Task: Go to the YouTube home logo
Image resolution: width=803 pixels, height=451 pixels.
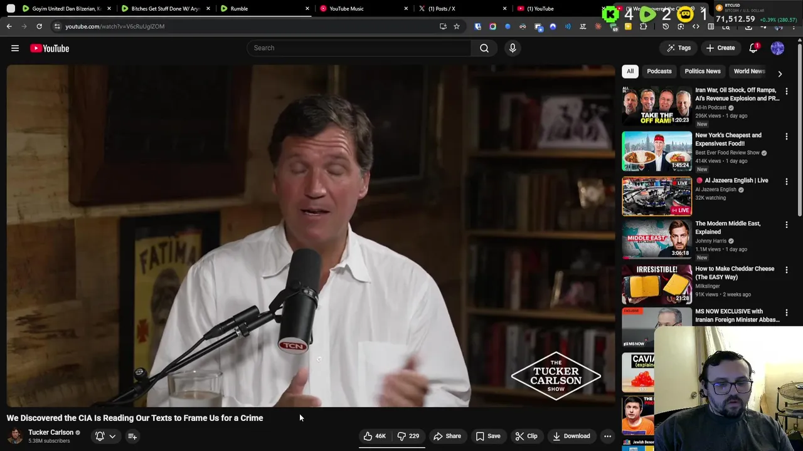Action: 50,48
